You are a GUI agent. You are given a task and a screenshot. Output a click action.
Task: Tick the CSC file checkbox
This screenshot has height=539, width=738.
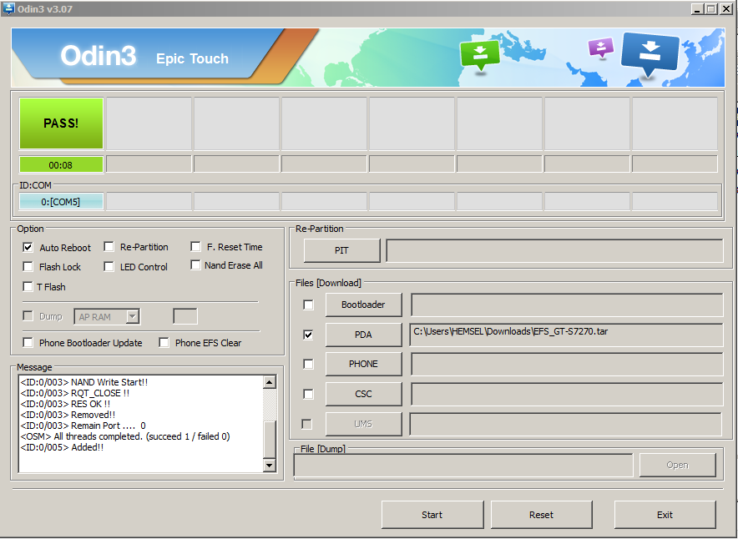coord(308,394)
